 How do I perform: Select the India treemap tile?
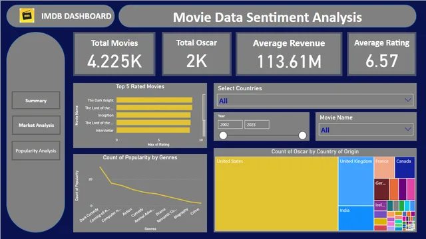(x=356, y=218)
